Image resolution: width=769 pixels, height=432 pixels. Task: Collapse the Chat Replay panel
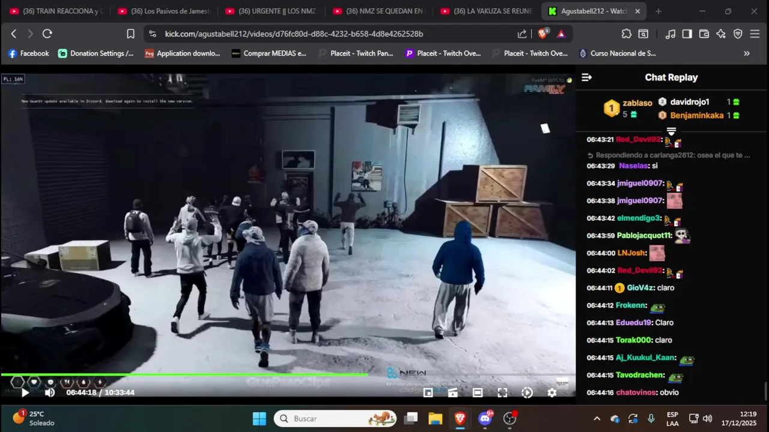pos(587,77)
